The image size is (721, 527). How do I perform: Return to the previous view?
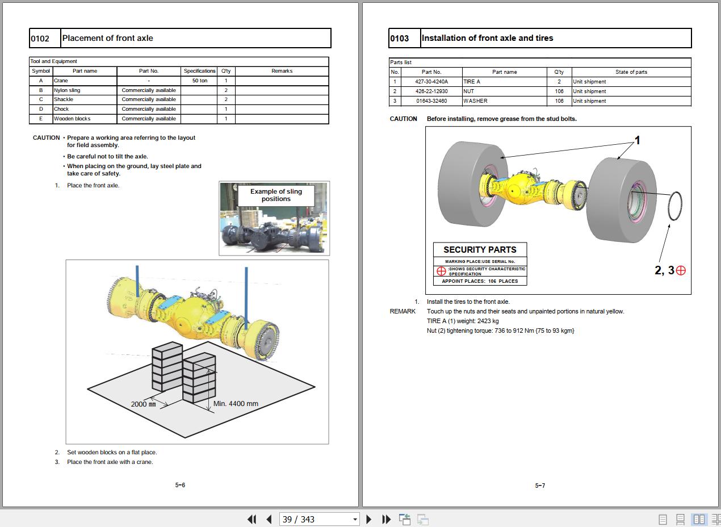click(x=405, y=519)
